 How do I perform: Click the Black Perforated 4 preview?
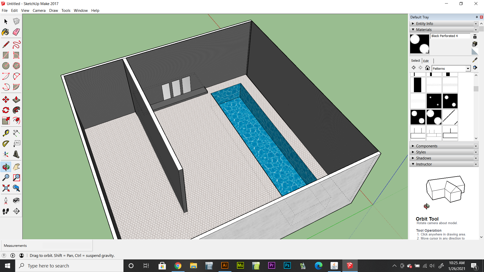(x=419, y=44)
